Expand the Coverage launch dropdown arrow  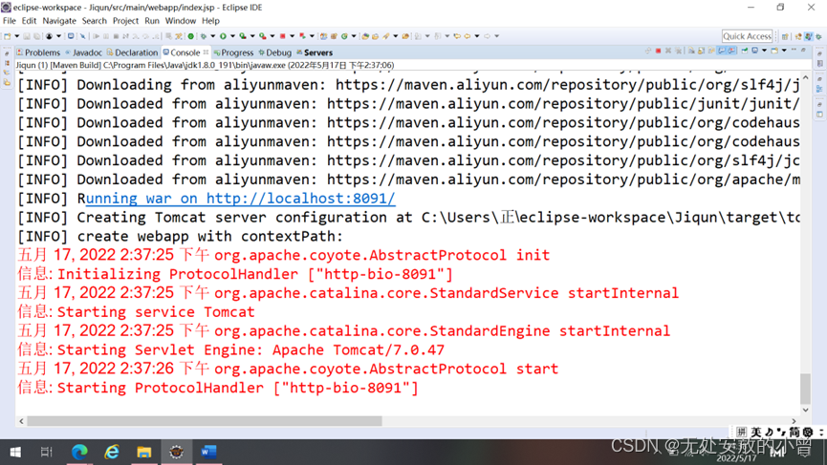tap(252, 36)
